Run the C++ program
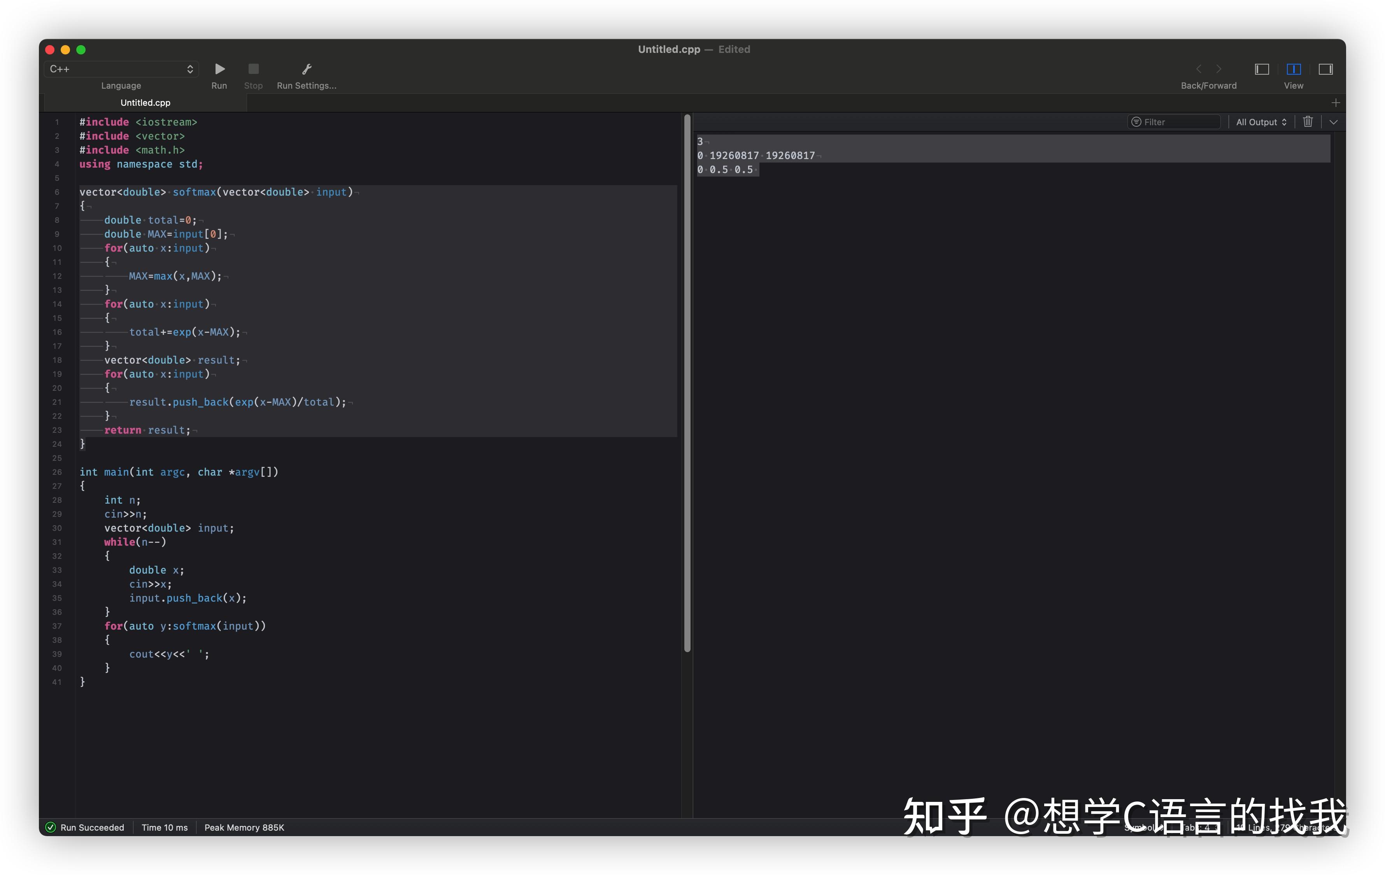Image resolution: width=1385 pixels, height=875 pixels. pos(219,69)
